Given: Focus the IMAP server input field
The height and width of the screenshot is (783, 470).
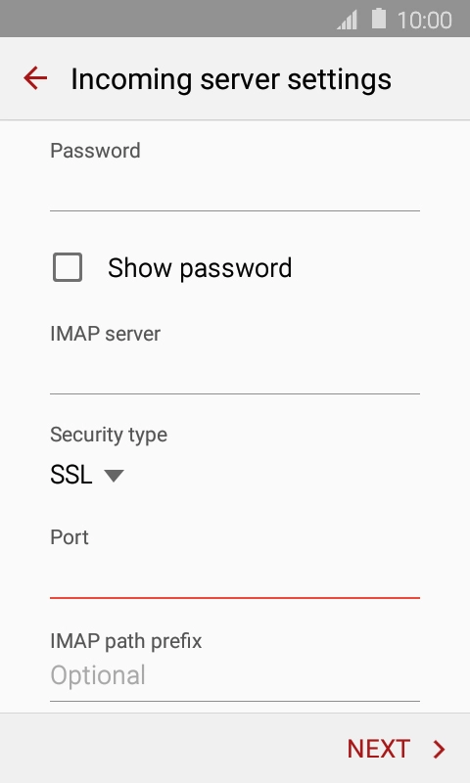Looking at the screenshot, I should [235, 375].
